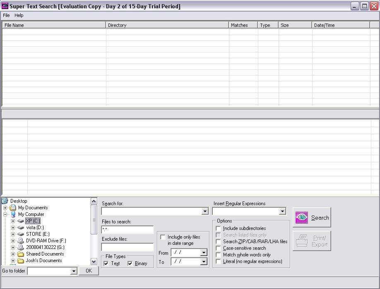Select STORE (E:) label in folder tree
The width and height of the screenshot is (380, 289).
tap(38, 234)
